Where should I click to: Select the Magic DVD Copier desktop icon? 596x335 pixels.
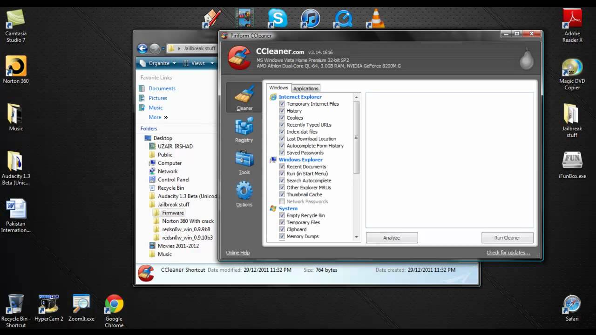pos(572,74)
